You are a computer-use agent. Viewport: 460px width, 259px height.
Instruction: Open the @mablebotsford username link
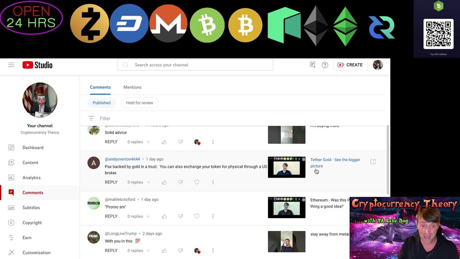click(x=120, y=199)
